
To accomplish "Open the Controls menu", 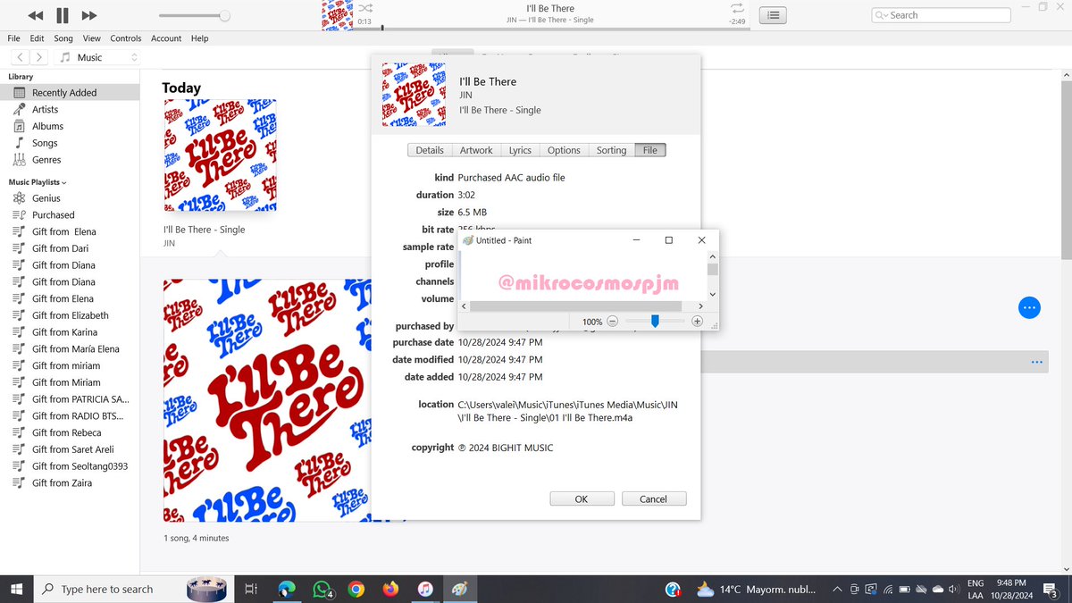I will [126, 38].
